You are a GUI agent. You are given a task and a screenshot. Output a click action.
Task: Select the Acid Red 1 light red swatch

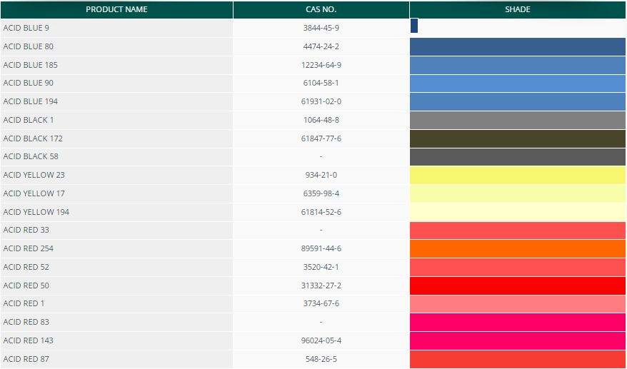point(518,304)
